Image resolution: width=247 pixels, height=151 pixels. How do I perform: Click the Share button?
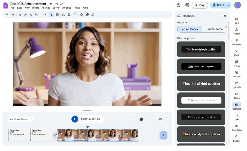click(x=218, y=5)
